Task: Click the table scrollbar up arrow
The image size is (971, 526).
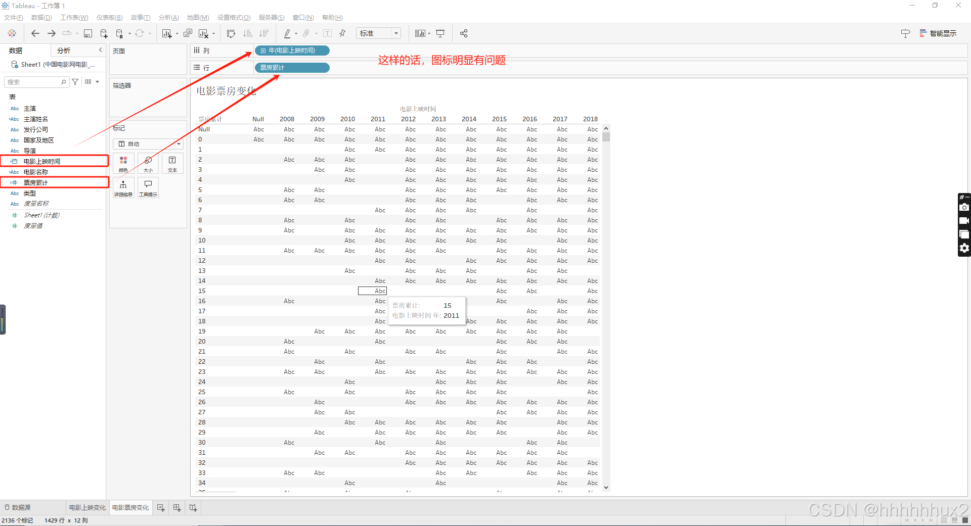Action: [606, 128]
